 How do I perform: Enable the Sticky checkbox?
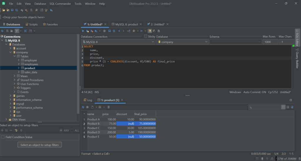coord(146,36)
